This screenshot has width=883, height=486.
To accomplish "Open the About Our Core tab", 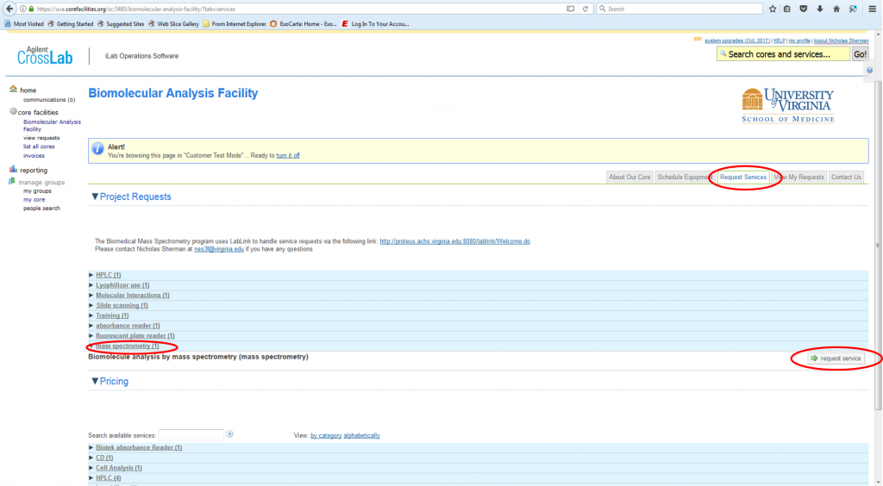I will coord(629,177).
